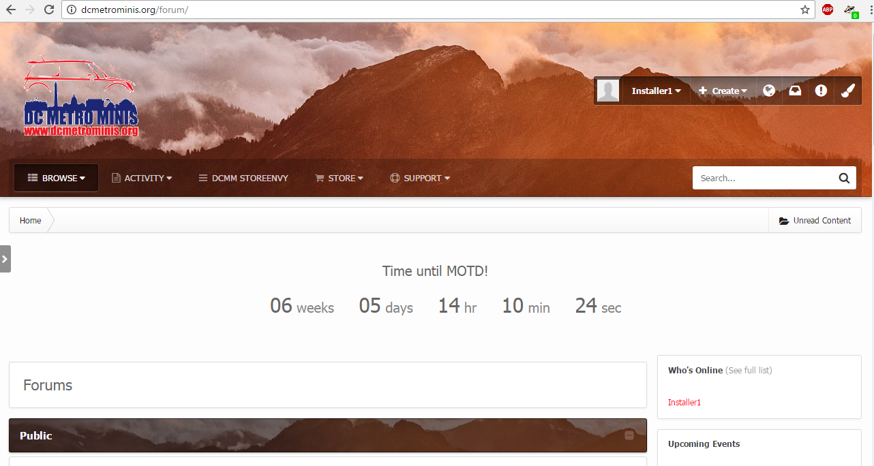
Task: Select the DCMM Storeenvy menu item
Action: [243, 178]
